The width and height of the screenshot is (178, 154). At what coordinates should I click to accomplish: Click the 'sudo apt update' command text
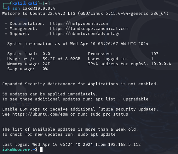coord(97,134)
